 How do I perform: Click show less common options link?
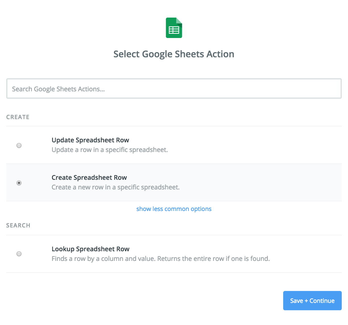point(174,209)
